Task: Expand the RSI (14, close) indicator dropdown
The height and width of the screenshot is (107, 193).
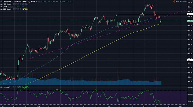Action: 11,87
